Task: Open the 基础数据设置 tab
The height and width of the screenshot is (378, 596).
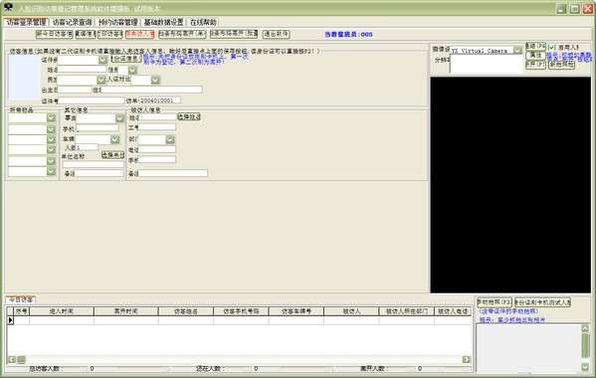Action: [163, 23]
